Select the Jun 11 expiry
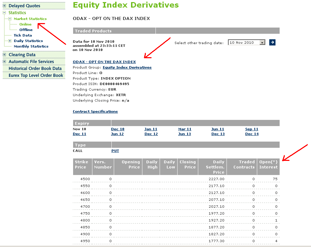Viewport: 311px width, 247px height. pos(218,129)
